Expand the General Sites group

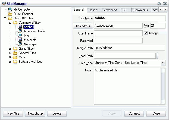point(10,53)
